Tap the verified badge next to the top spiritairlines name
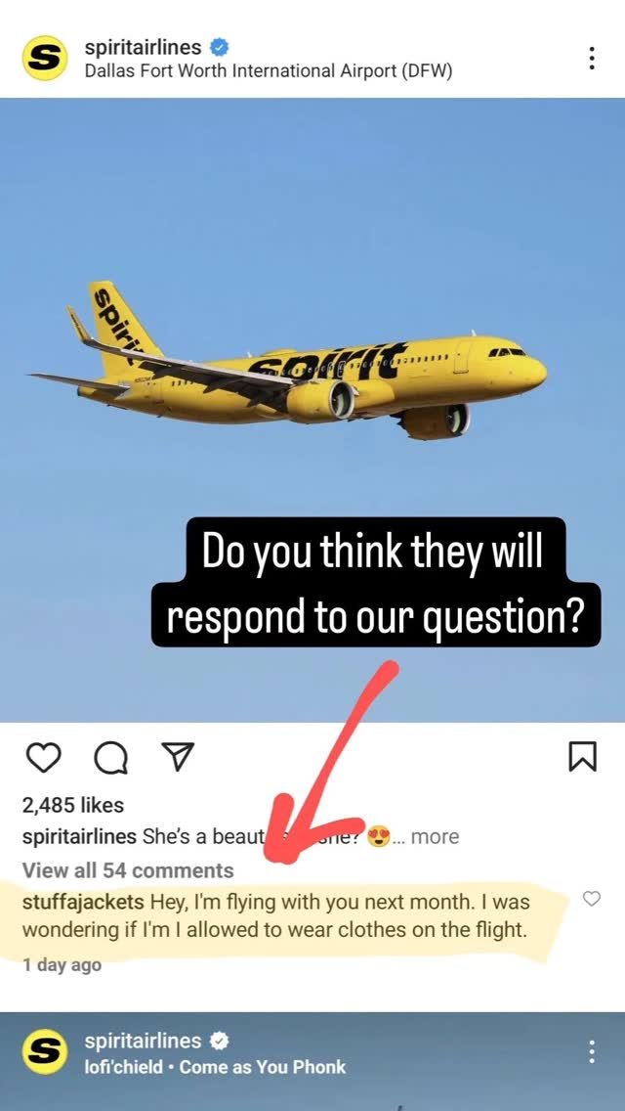Viewport: 625px width, 1111px height. pyautogui.click(x=220, y=48)
